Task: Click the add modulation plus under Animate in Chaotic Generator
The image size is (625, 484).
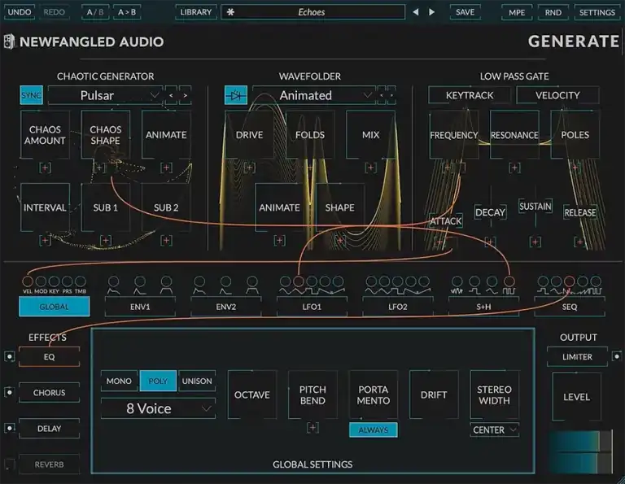Action: (166, 168)
